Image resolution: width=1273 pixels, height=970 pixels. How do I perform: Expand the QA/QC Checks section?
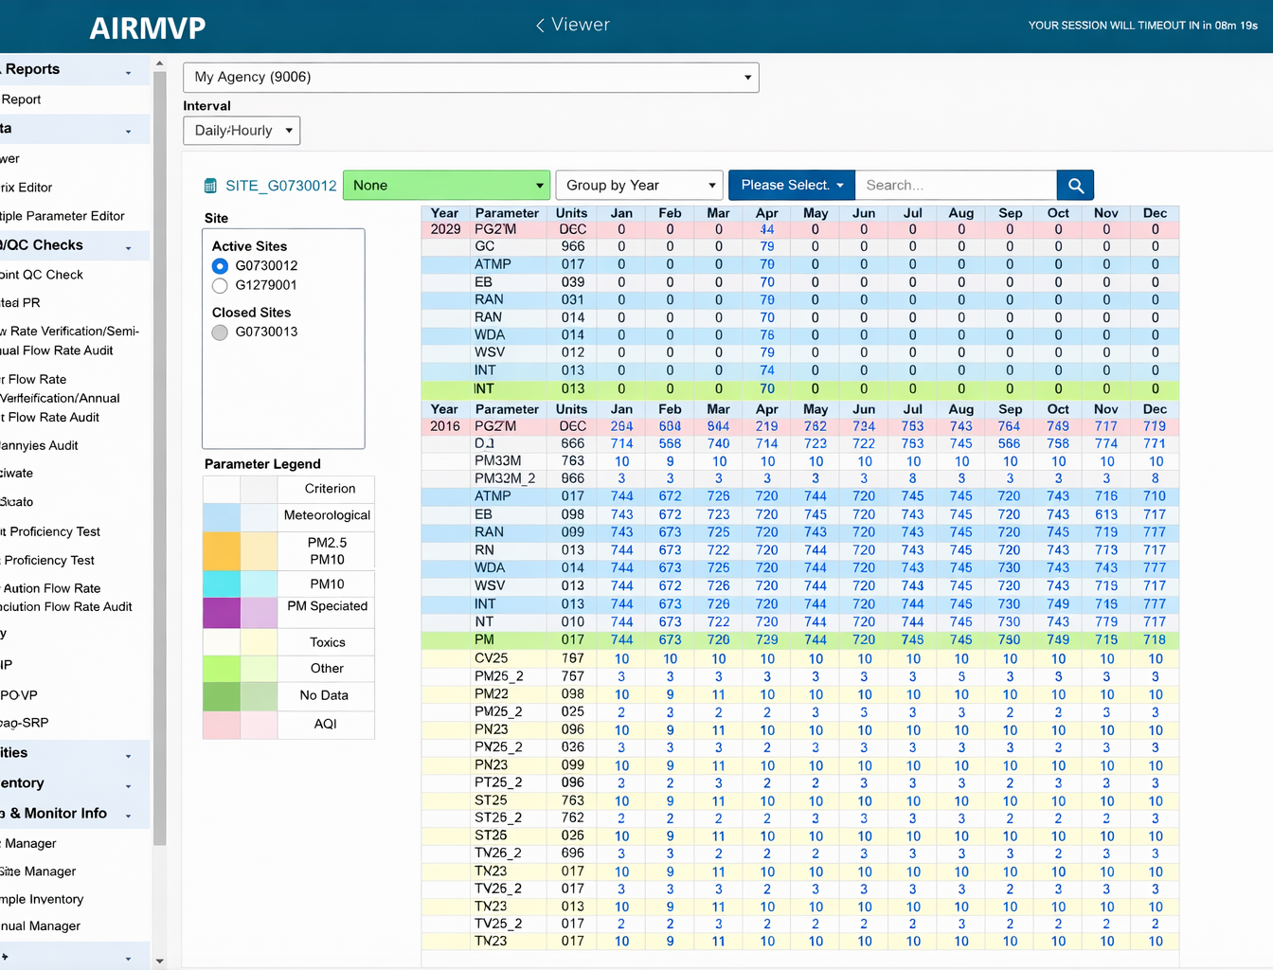(128, 245)
